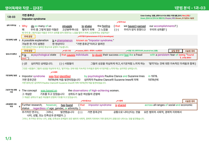
Task: Click the red arrow beside 동격 that annotation
Action: tap(118, 22)
